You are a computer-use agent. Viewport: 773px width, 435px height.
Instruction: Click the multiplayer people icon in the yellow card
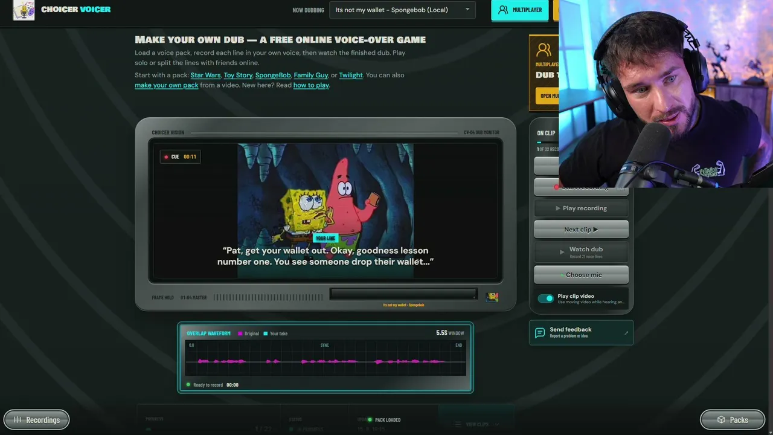pos(544,50)
